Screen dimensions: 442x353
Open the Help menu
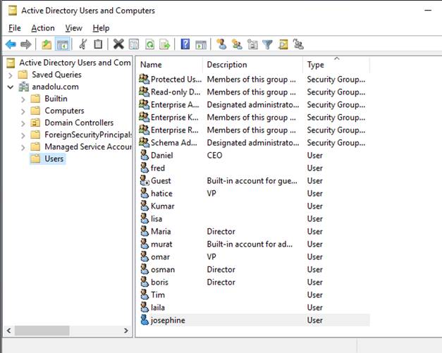tap(101, 28)
